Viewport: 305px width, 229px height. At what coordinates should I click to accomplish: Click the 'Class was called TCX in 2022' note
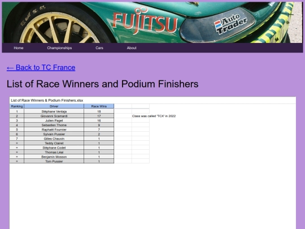click(x=154, y=116)
